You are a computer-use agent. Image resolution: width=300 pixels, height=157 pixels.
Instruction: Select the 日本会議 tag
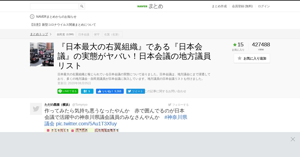84,34
